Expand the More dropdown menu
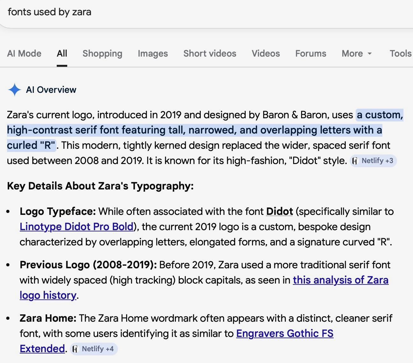 pos(357,53)
